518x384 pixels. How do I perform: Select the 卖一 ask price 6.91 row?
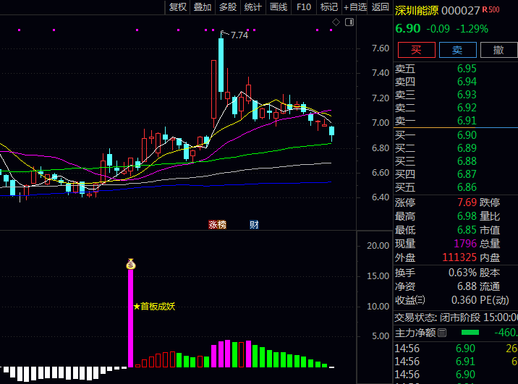coord(456,121)
